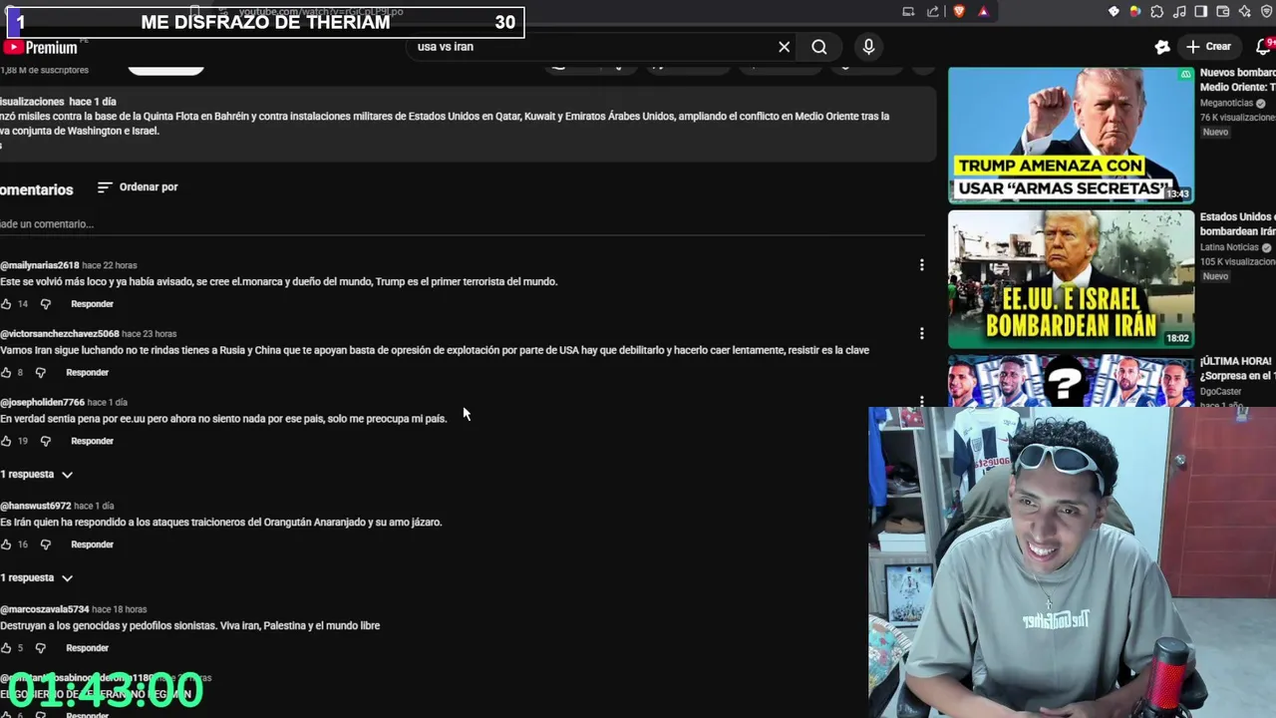Click the 1,88 M de suscriptores text
This screenshot has width=1276, height=718.
[x=44, y=70]
